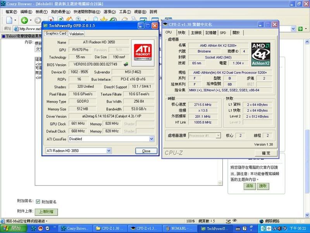This screenshot has width=310, height=233.
Task: Click the 上傳附檔 upload button
Action: 47,212
